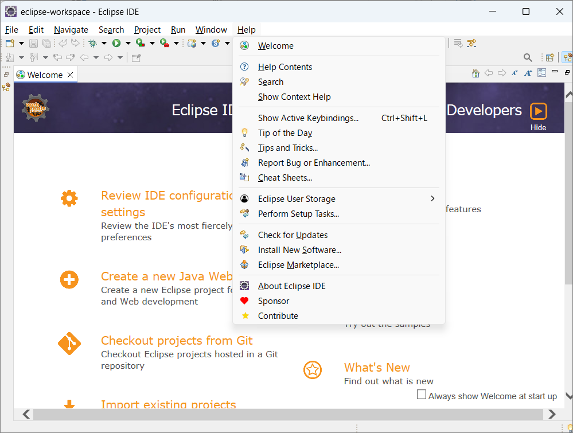Viewport: 573px width, 433px height.
Task: Click the orange gear Review configuration icon
Action: point(69,198)
